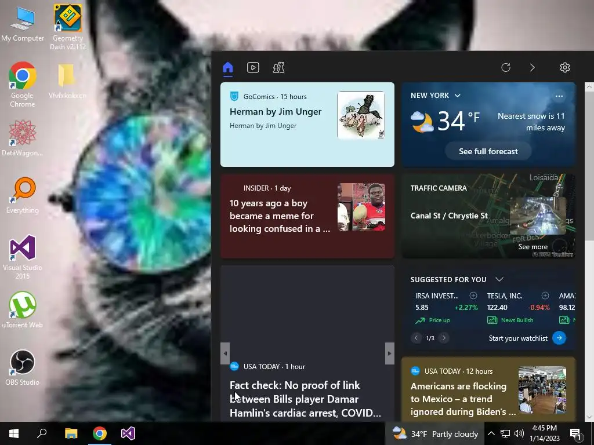The width and height of the screenshot is (594, 445).
Task: Add IRSA Invest to watchlist
Action: click(473, 296)
